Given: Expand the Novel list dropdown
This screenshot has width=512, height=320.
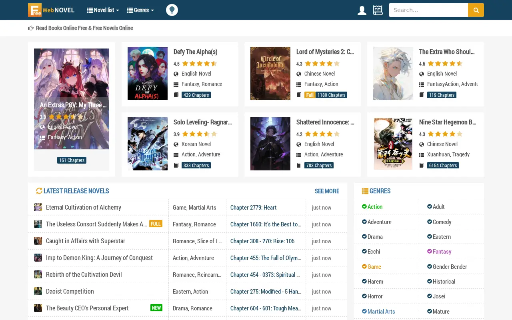Looking at the screenshot, I should (103, 10).
